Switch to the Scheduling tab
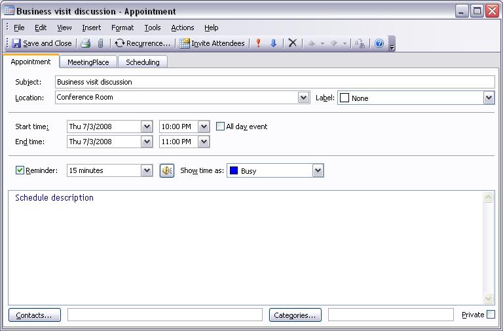 142,62
